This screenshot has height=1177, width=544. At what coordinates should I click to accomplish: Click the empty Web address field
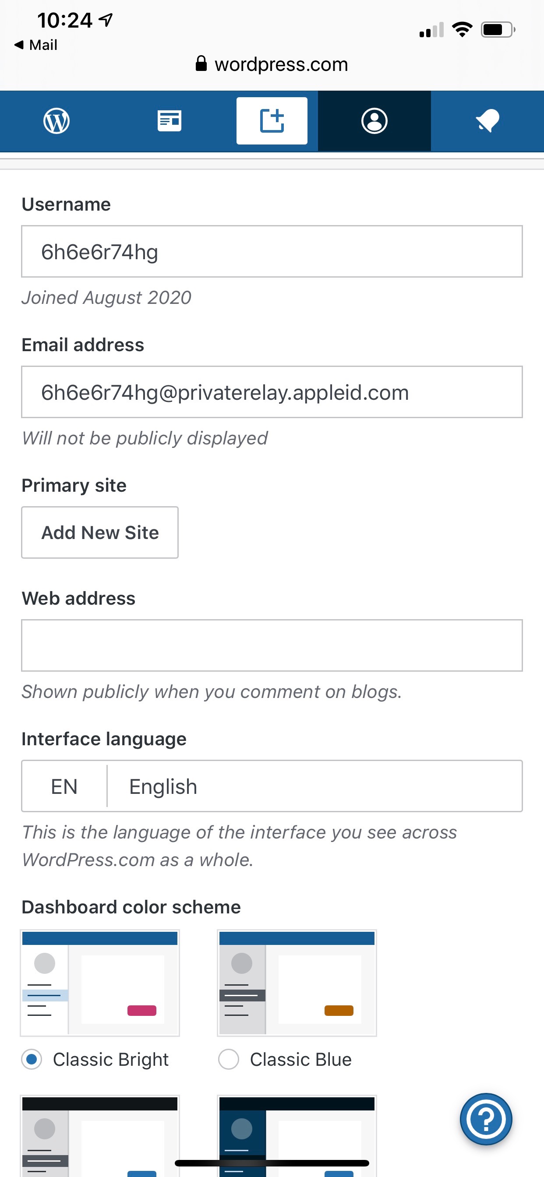(272, 645)
